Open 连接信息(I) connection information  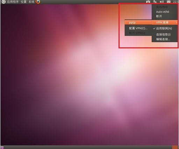(165, 34)
